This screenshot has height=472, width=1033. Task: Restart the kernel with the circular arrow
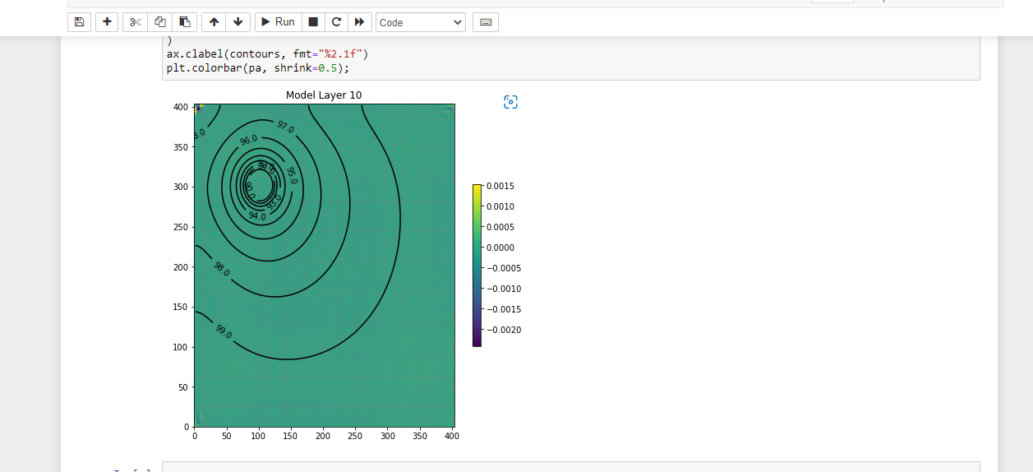(x=336, y=22)
